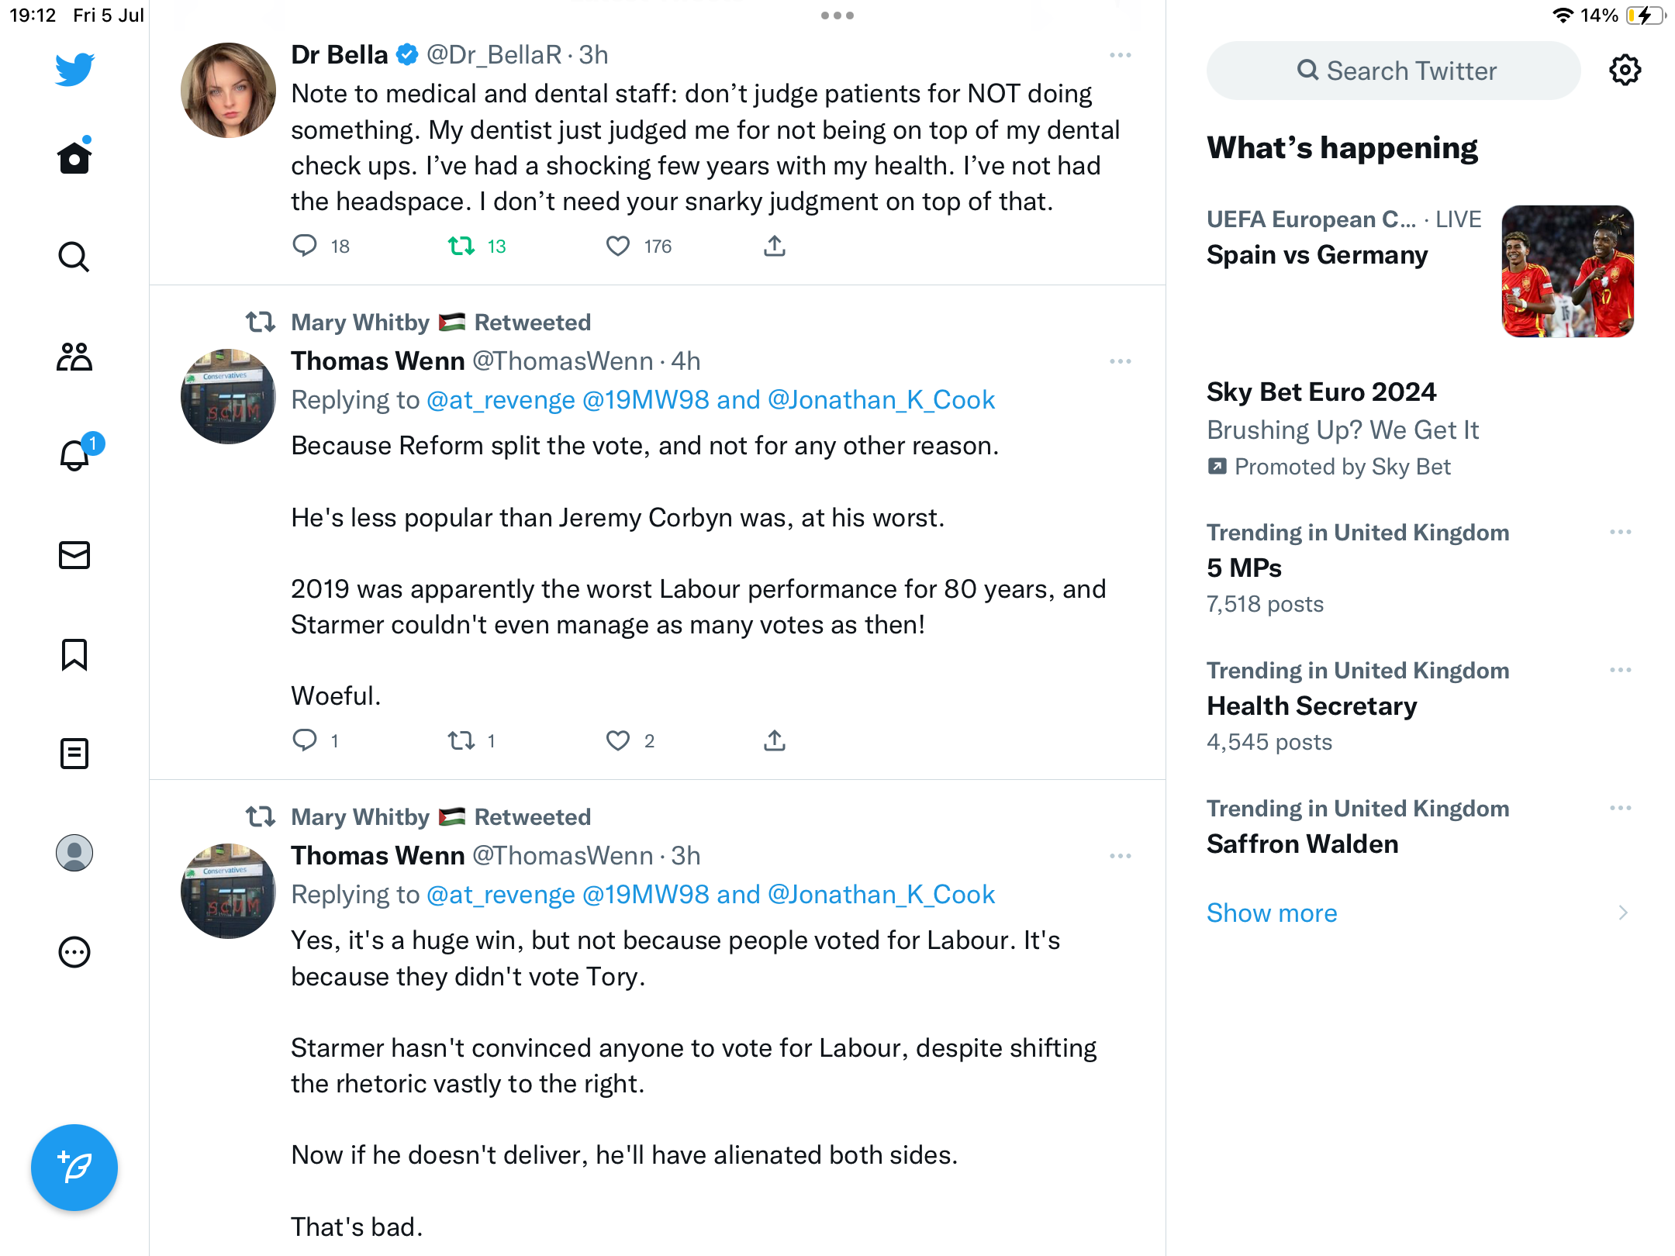Expand trends with Show more chevron
Image resolution: width=1675 pixels, height=1256 pixels.
click(1622, 913)
